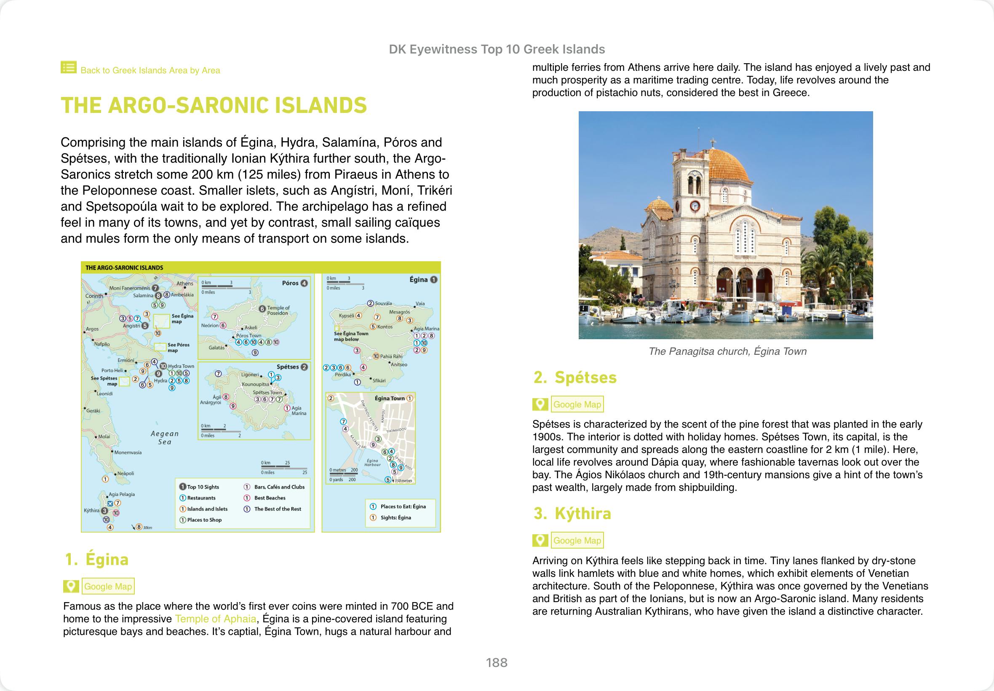
Task: Follow the 'Temple of Aphaia' hyperlink
Action: pos(216,619)
